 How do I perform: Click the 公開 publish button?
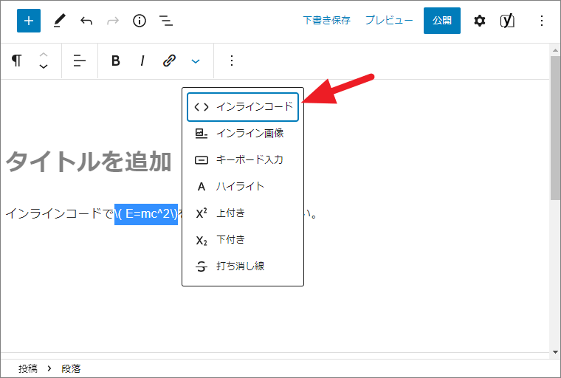point(441,21)
